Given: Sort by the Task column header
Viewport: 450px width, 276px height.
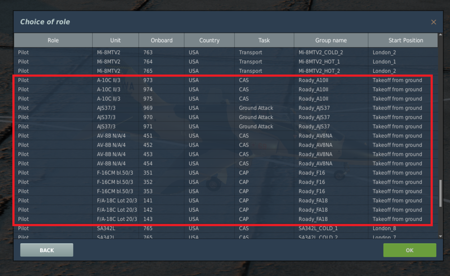Looking at the screenshot, I should pyautogui.click(x=264, y=40).
